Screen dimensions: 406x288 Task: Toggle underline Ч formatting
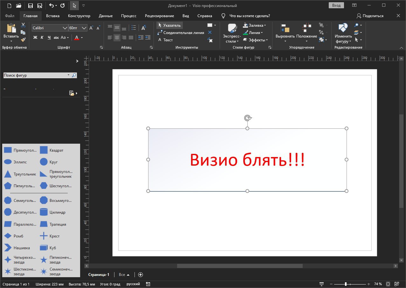pos(49,38)
